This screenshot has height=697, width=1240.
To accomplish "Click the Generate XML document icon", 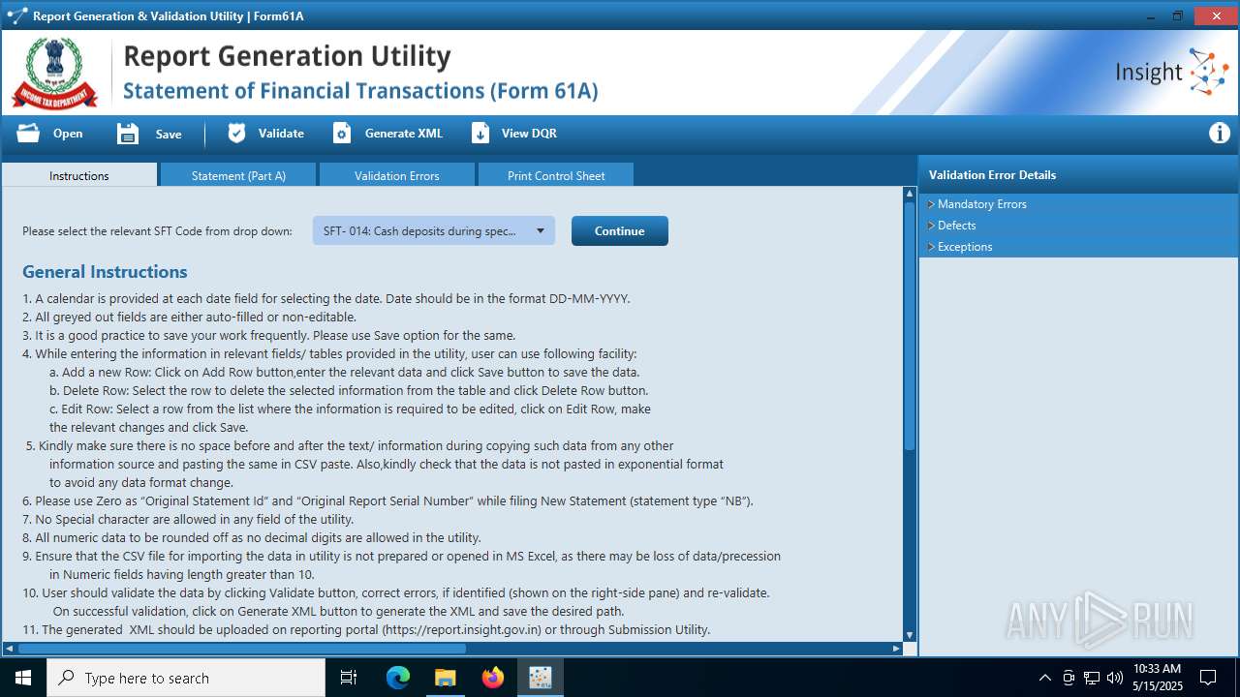I will [342, 134].
